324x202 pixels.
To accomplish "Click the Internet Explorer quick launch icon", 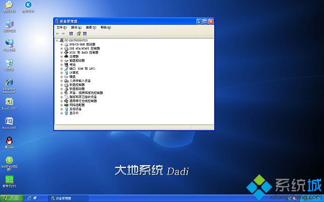I will pyautogui.click(x=29, y=198).
